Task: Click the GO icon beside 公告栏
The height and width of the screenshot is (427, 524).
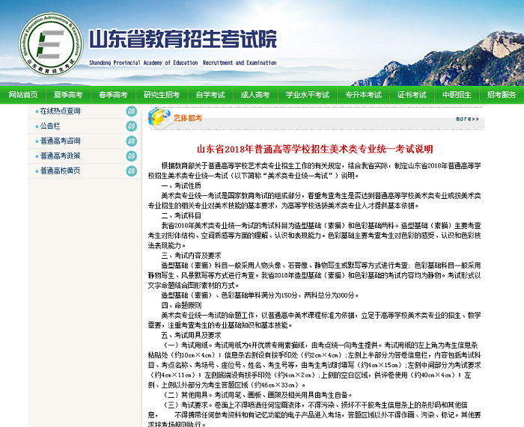Action: (132, 126)
